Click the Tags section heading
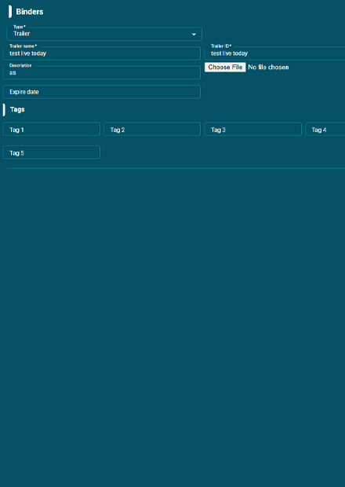 coord(17,110)
